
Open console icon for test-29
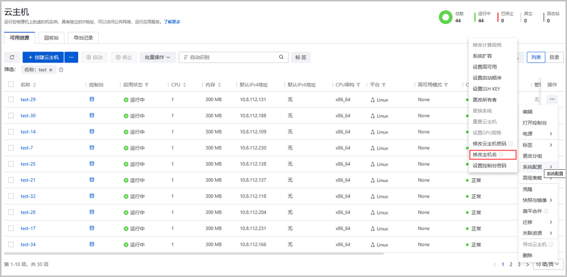pyautogui.click(x=92, y=99)
